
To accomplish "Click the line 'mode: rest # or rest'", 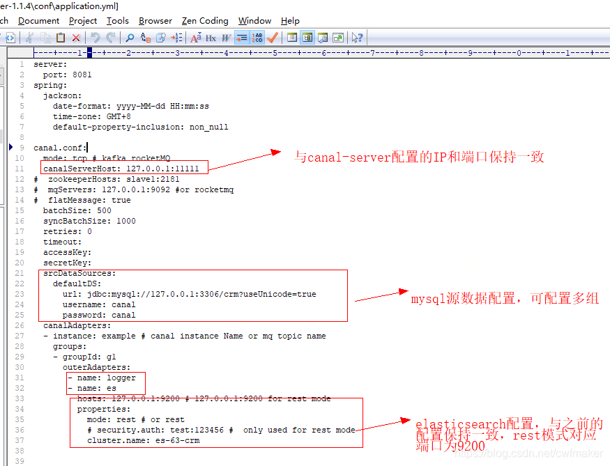I will [x=136, y=420].
